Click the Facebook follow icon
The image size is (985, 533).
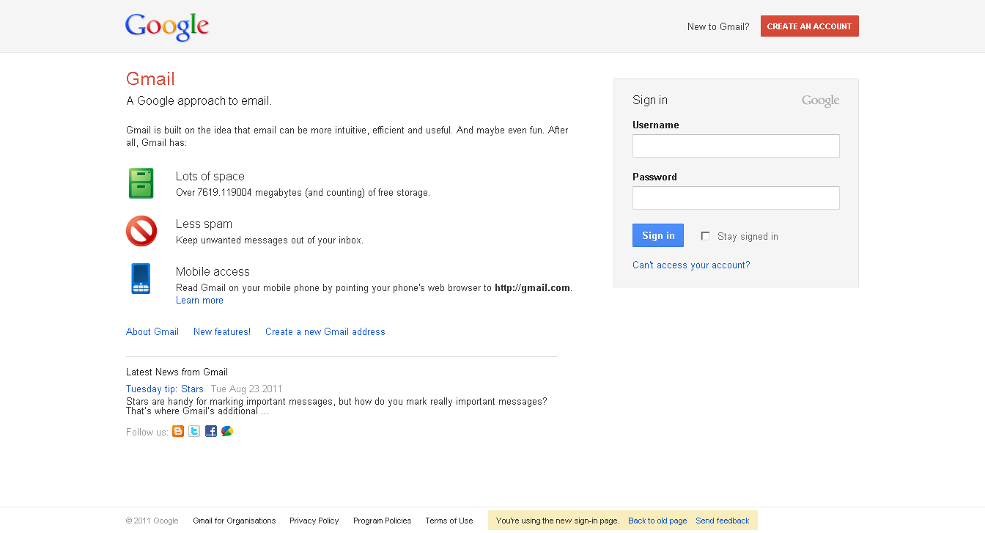[x=211, y=432]
